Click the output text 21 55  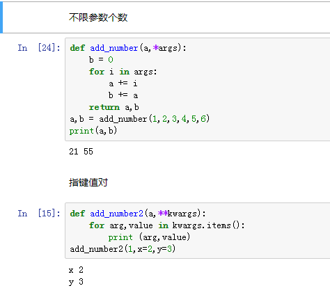coord(81,152)
